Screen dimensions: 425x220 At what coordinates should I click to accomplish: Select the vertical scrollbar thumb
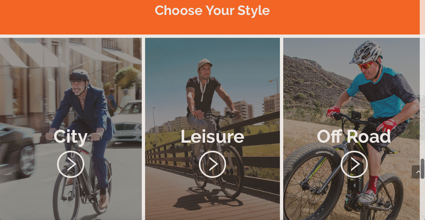tap(422, 169)
